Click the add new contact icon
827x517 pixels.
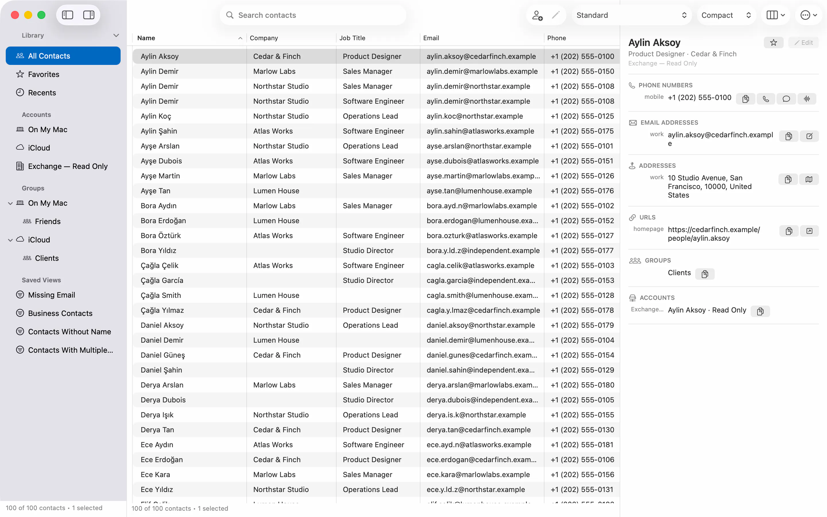pyautogui.click(x=537, y=15)
